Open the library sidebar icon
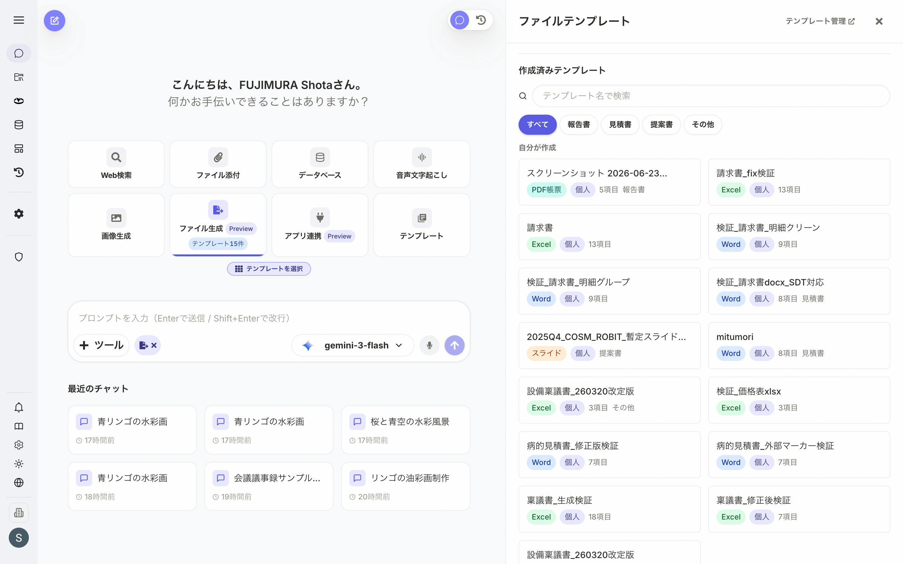 tap(19, 77)
